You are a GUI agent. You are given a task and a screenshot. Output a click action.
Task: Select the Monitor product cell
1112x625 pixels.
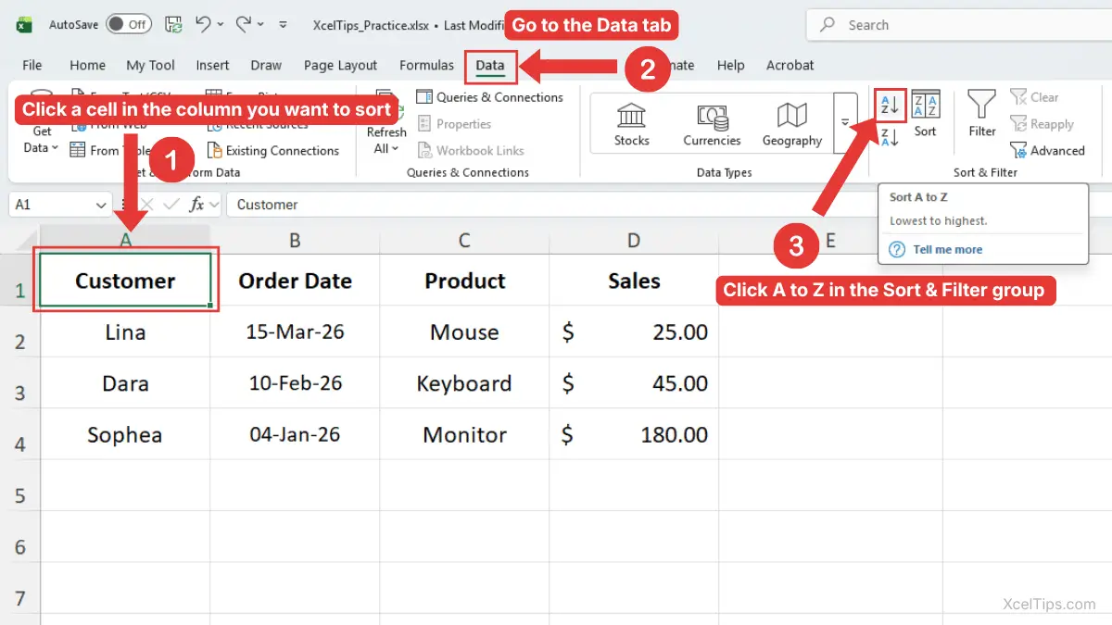(464, 434)
